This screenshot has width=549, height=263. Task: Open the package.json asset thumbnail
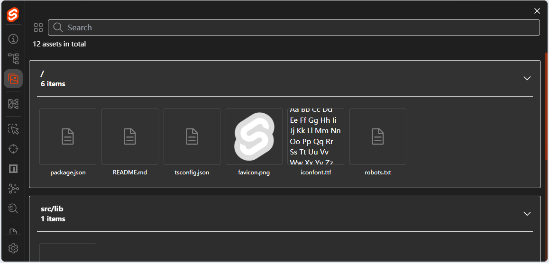pyautogui.click(x=68, y=136)
